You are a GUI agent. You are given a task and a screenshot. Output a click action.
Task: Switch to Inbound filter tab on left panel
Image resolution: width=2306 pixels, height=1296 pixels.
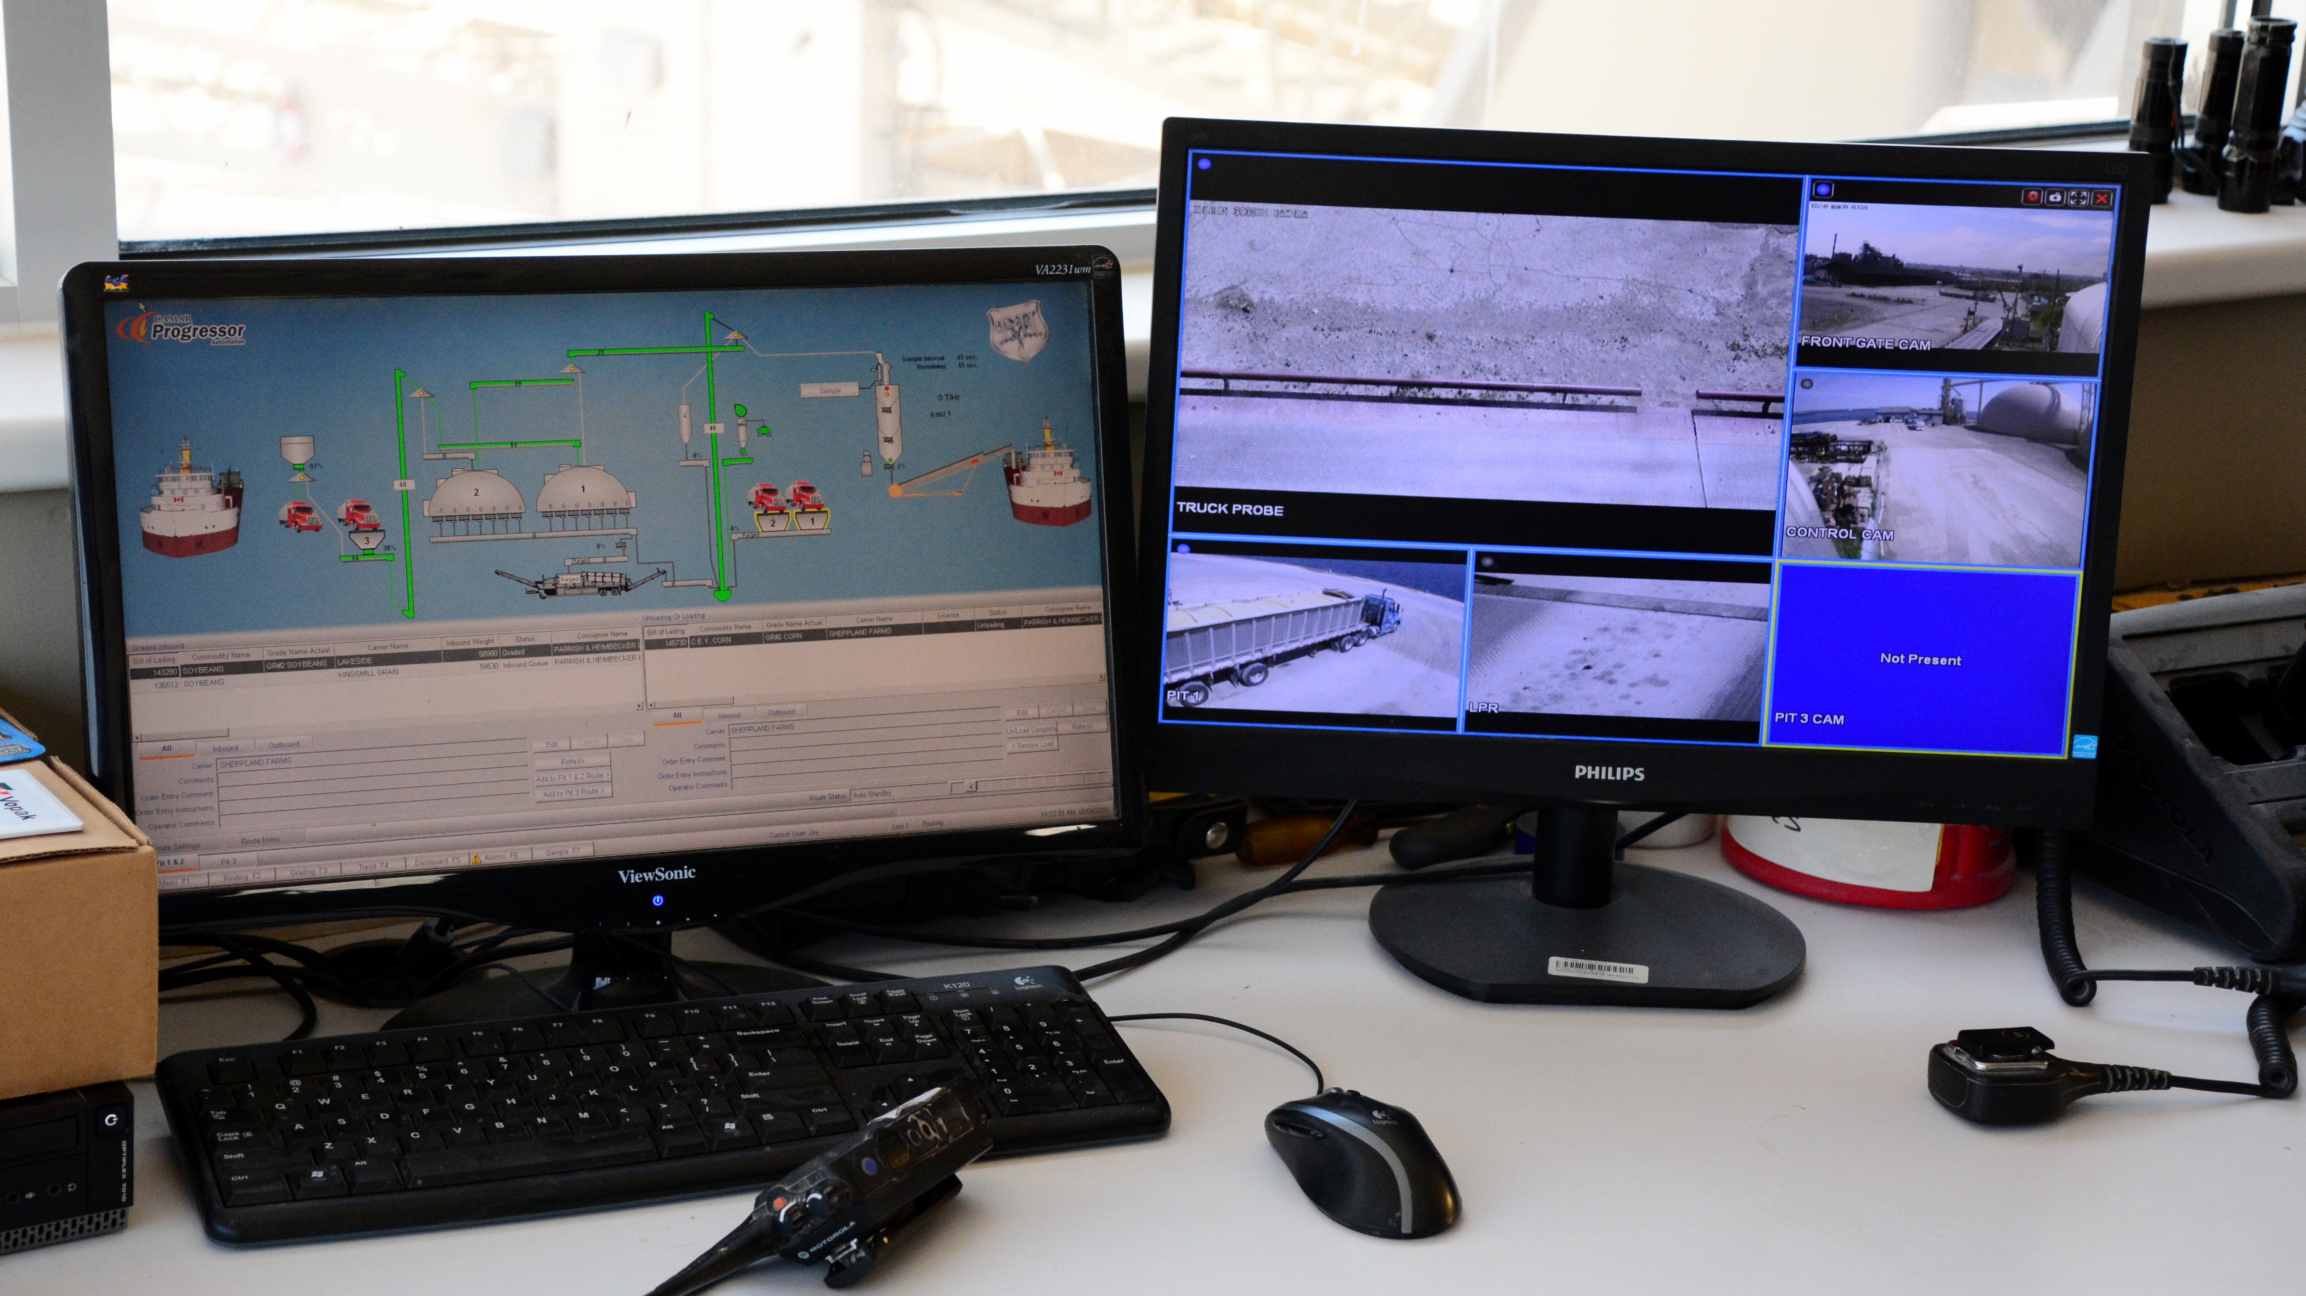(x=225, y=748)
